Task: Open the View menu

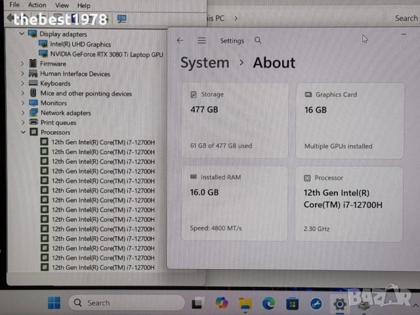Action: point(62,5)
